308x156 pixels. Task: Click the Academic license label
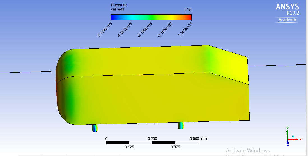coord(287,20)
